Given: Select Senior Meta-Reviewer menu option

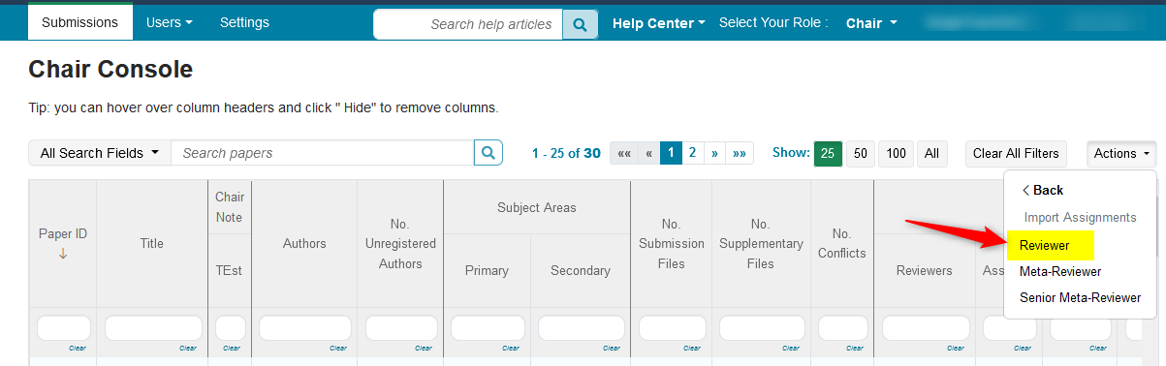Looking at the screenshot, I should point(1080,297).
